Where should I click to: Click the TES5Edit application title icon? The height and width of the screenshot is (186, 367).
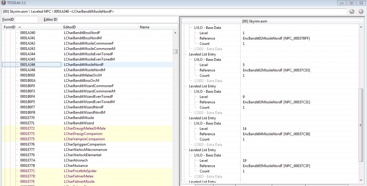click(x=4, y=3)
